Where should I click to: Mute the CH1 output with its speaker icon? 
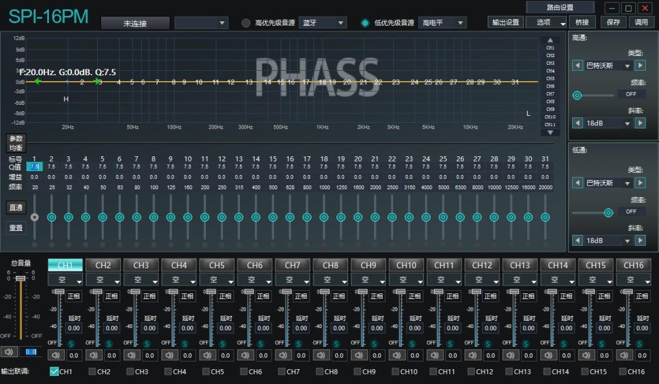pos(55,356)
